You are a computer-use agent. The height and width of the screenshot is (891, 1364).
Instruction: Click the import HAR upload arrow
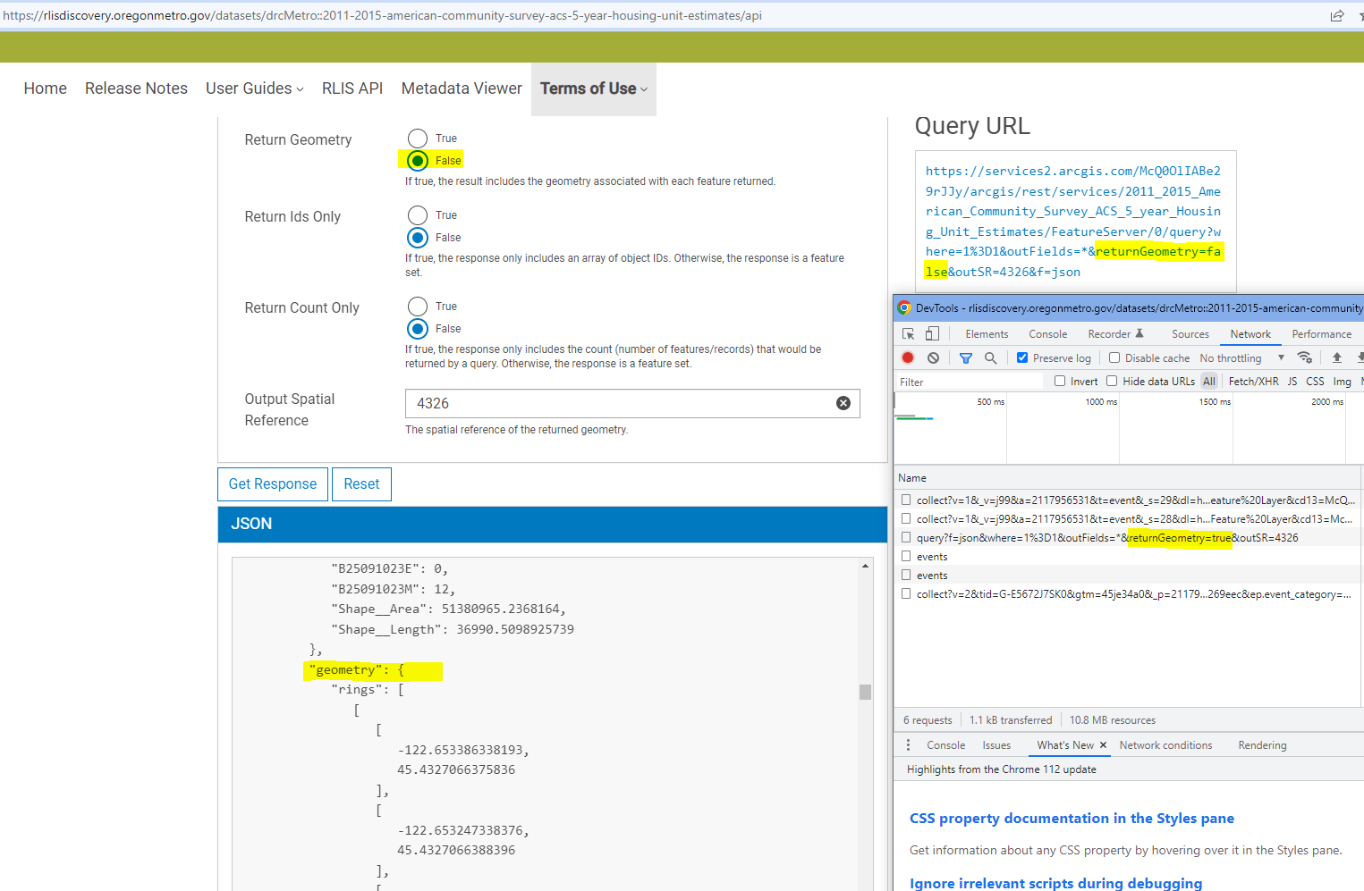1337,357
